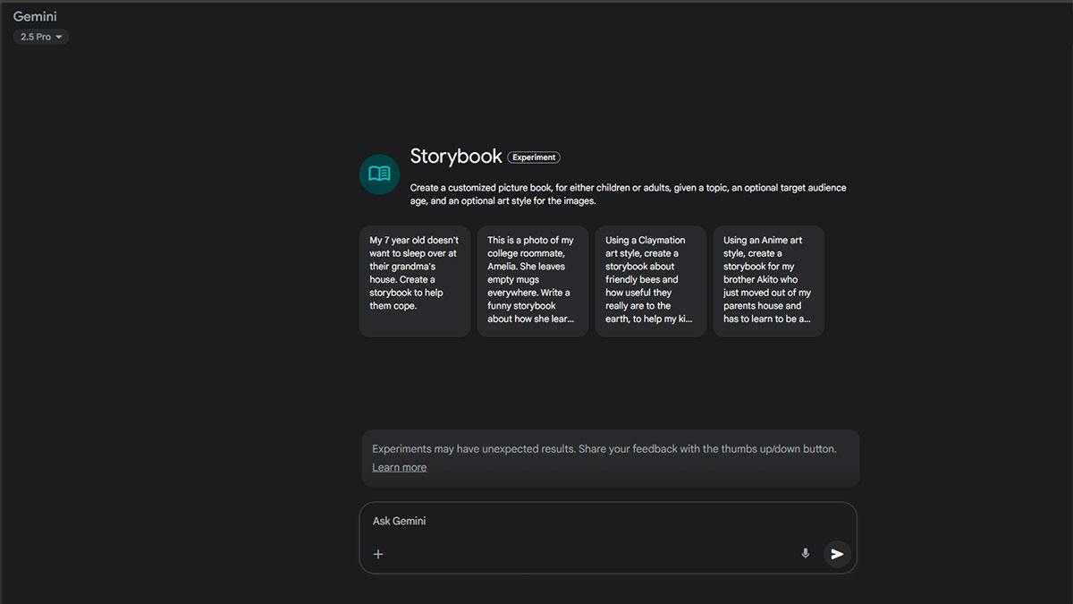Click the microphone voice input icon
This screenshot has height=604, width=1073.
pyautogui.click(x=805, y=554)
